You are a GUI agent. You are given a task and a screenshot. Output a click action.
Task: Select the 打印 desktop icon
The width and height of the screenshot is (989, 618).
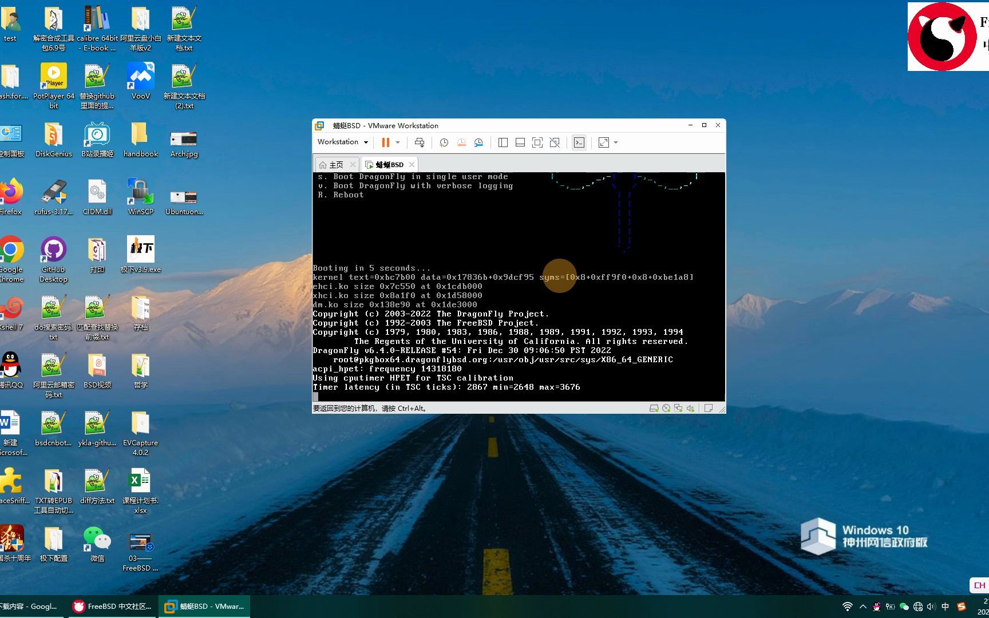click(97, 255)
